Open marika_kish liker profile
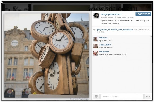Viewport: 154px width, 102px height. 117,30
